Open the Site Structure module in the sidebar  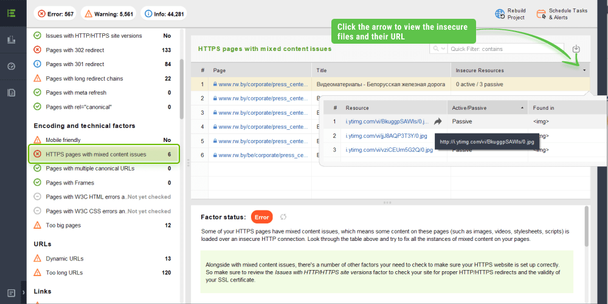point(12,13)
